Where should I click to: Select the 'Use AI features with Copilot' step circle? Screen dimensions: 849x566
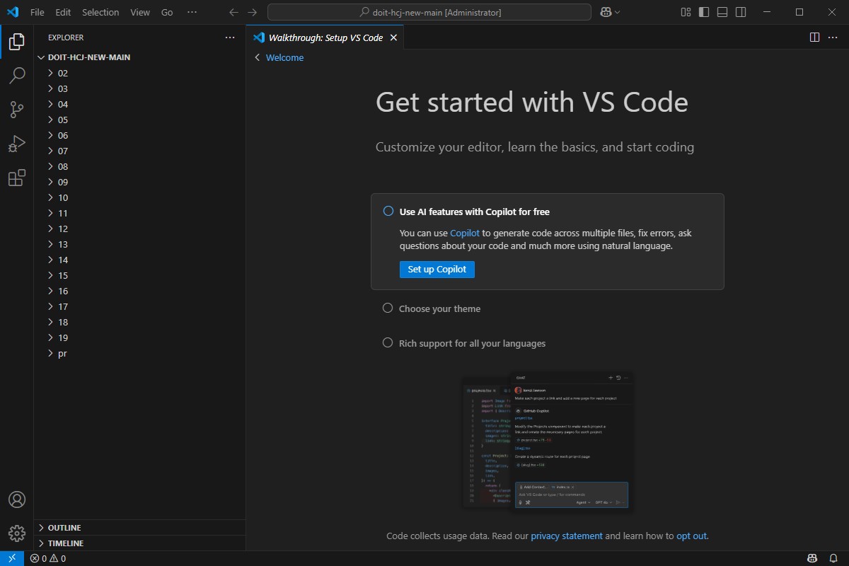coord(388,211)
